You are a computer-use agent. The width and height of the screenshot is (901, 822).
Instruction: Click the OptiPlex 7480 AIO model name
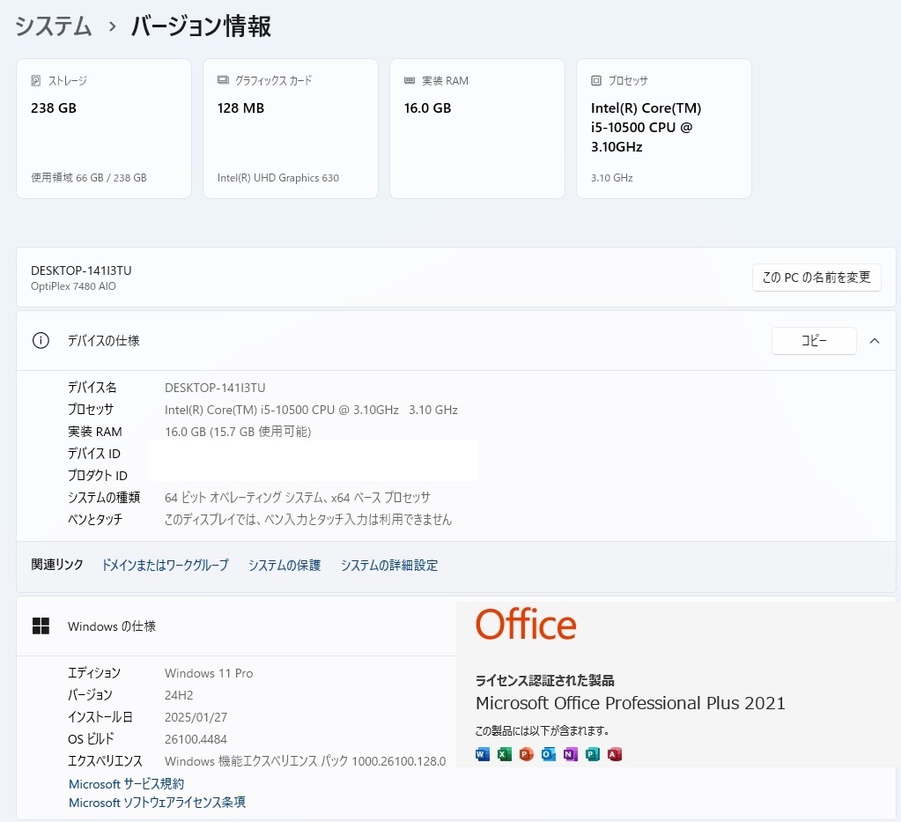click(74, 286)
